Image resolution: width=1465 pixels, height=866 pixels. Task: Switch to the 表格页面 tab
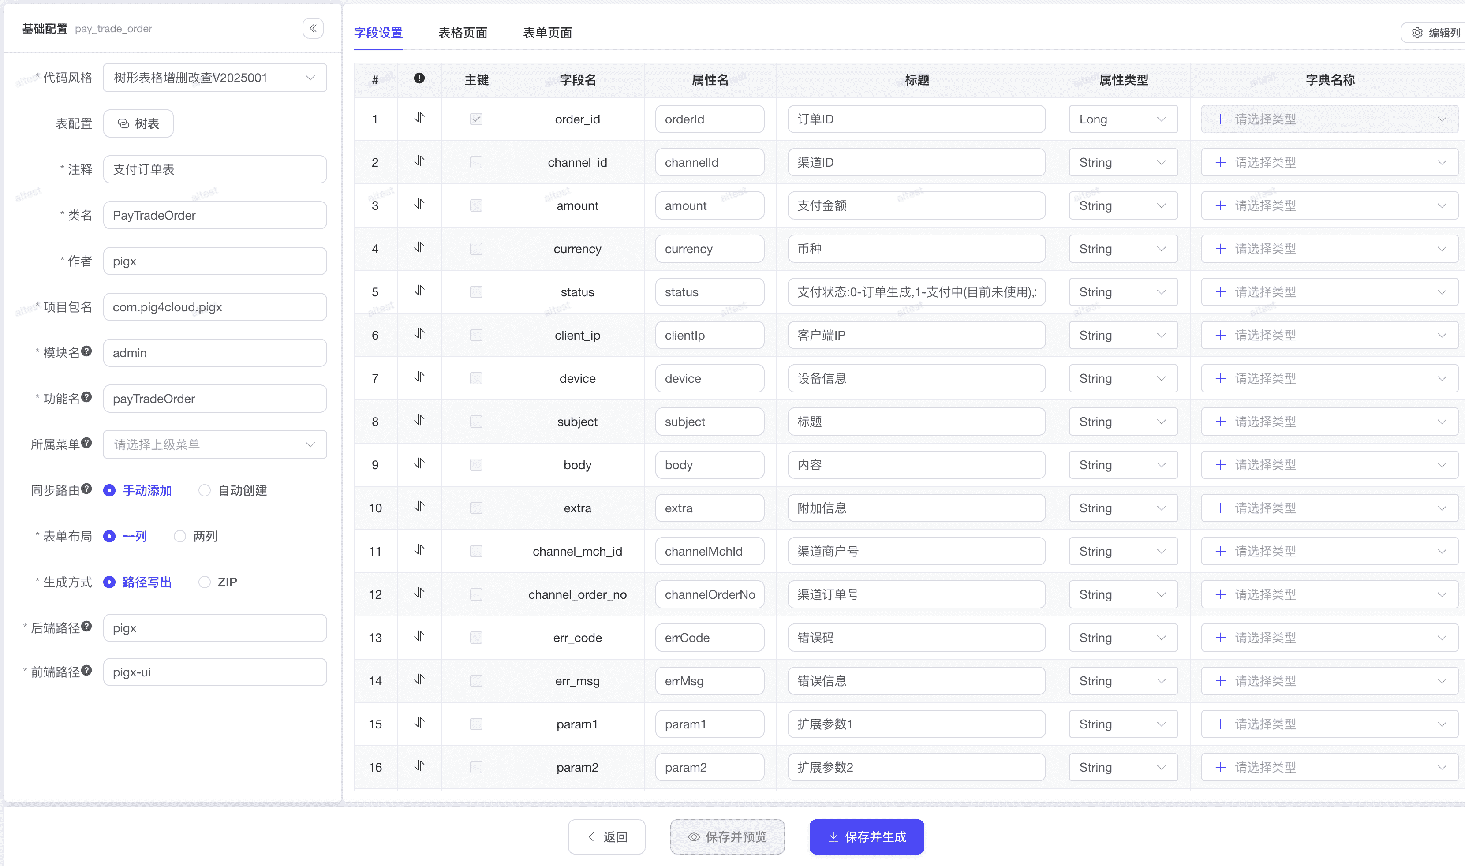click(x=462, y=33)
